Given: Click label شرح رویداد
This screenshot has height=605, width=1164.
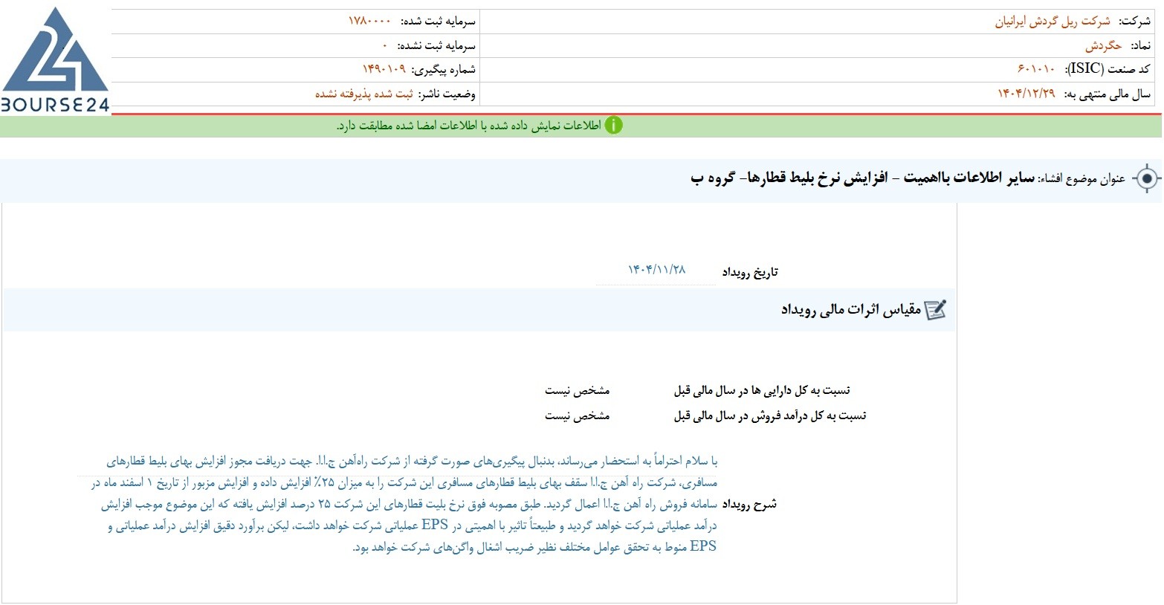Looking at the screenshot, I should (749, 504).
